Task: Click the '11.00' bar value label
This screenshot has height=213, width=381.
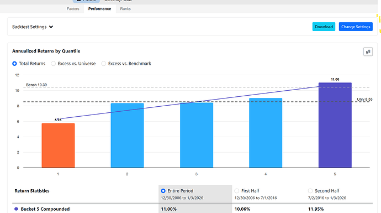Action: click(335, 79)
